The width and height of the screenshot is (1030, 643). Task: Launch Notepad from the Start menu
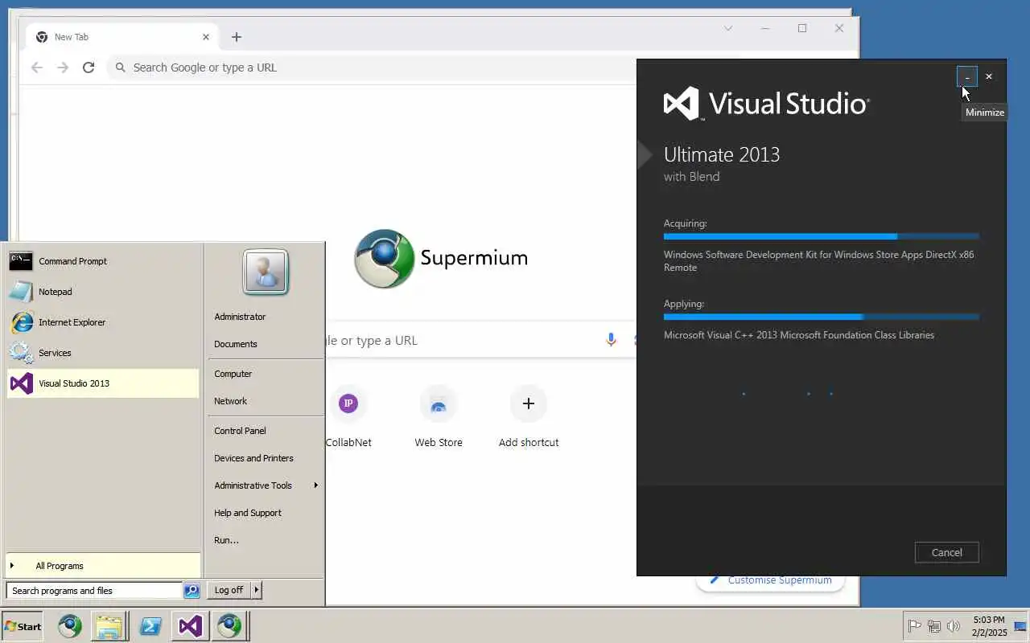102,292
